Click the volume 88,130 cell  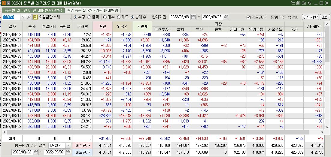click(82, 116)
